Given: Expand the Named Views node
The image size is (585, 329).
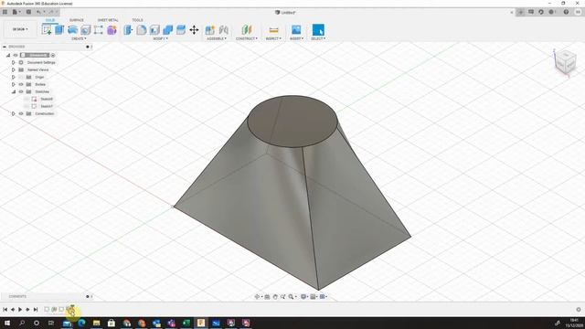Looking at the screenshot, I should click(x=14, y=69).
